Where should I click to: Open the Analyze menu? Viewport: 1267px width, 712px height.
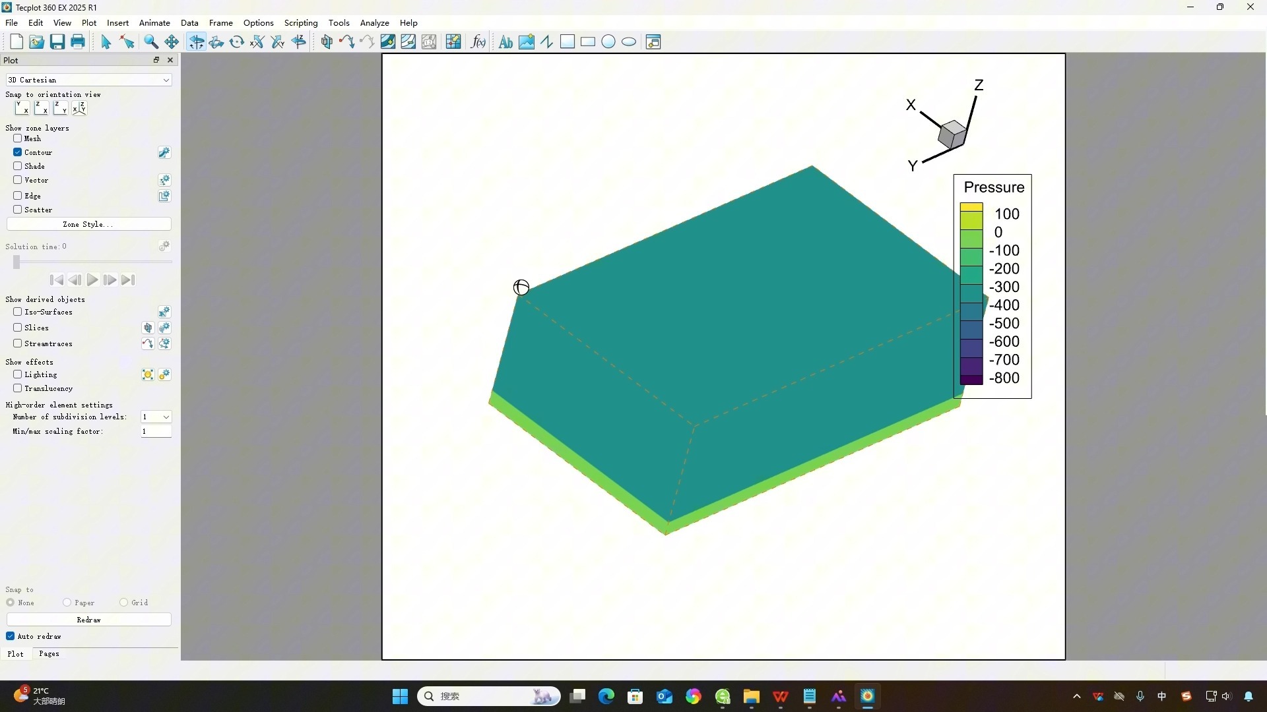[x=374, y=22]
